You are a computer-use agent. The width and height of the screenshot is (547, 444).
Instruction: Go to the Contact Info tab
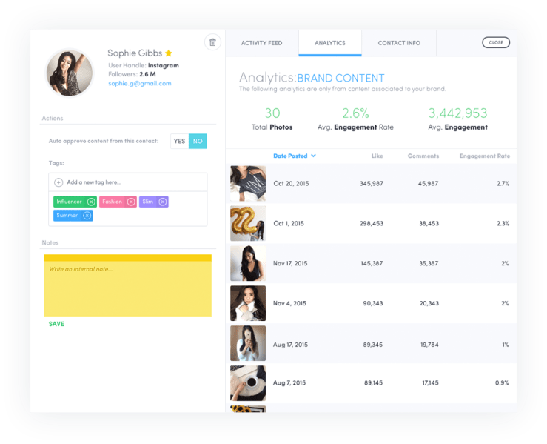[x=399, y=42]
